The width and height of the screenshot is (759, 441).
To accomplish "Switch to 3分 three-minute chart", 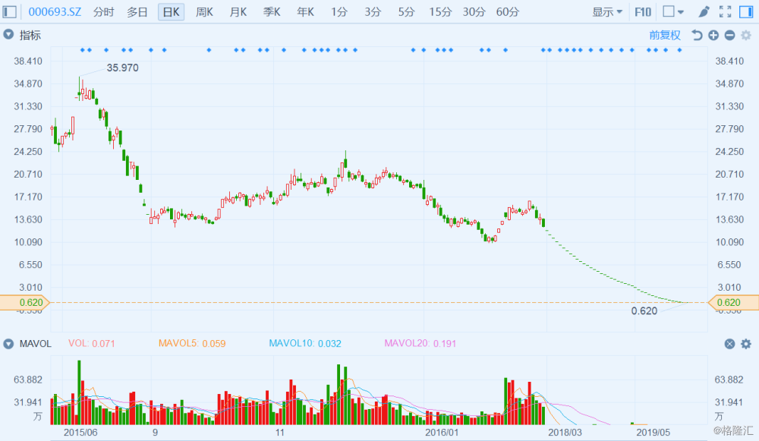I will (373, 11).
